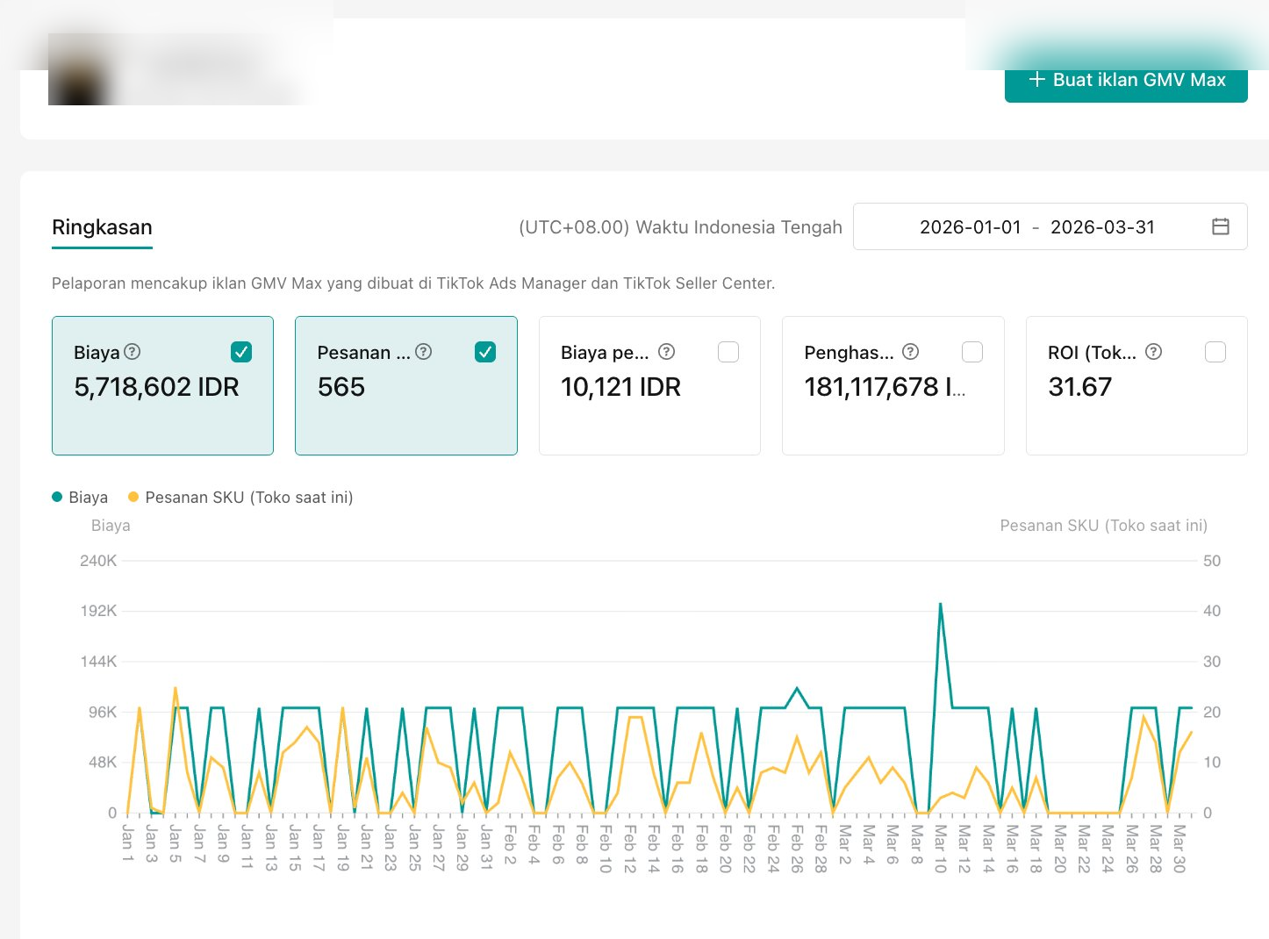Click the 5,718,602 IDR value
1269x939 pixels.
[156, 387]
